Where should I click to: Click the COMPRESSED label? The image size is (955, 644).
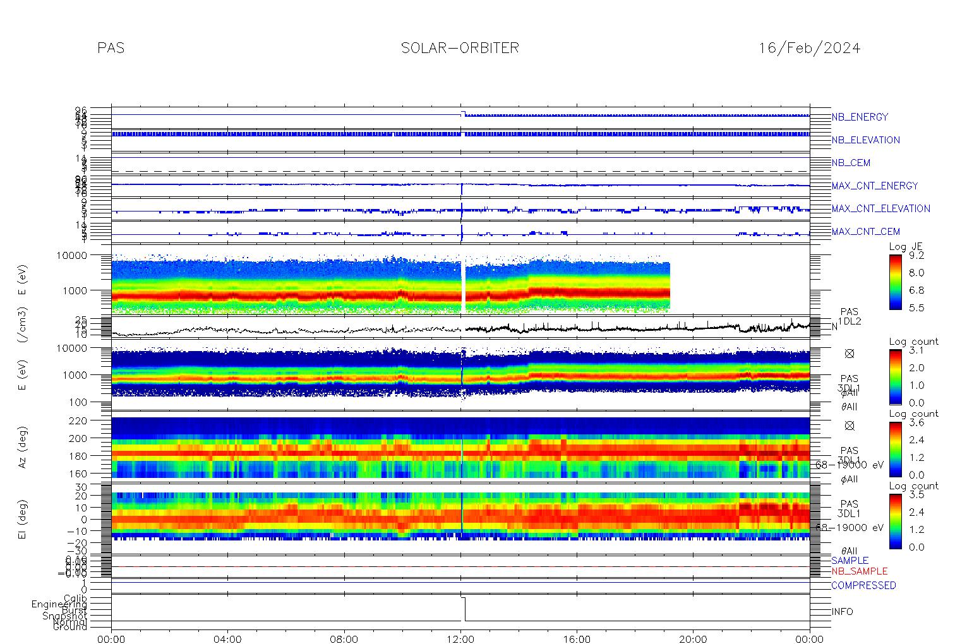(863, 585)
